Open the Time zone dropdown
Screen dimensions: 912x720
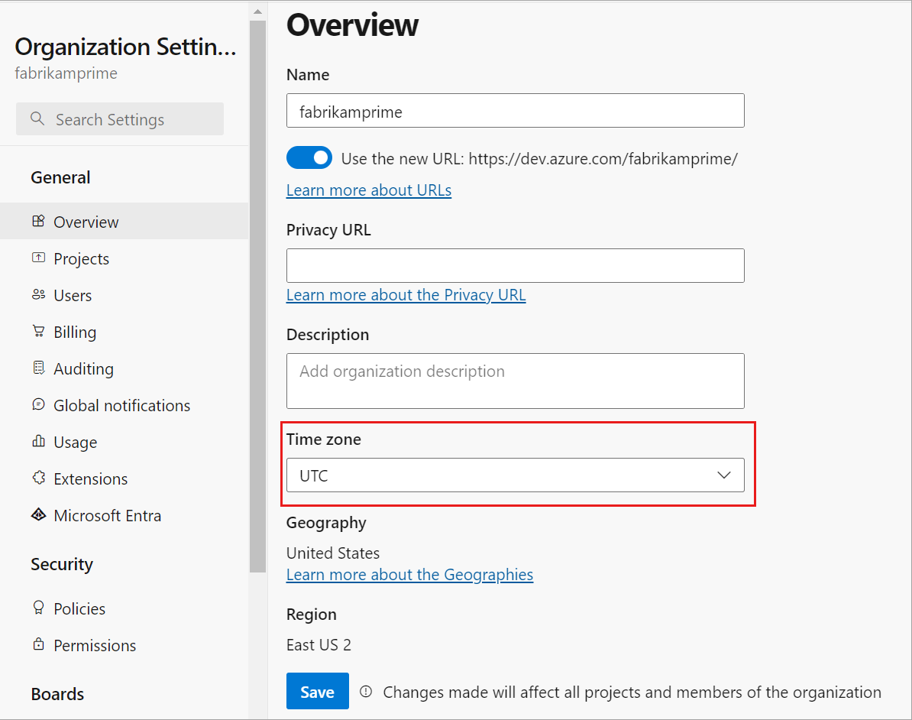tap(515, 475)
